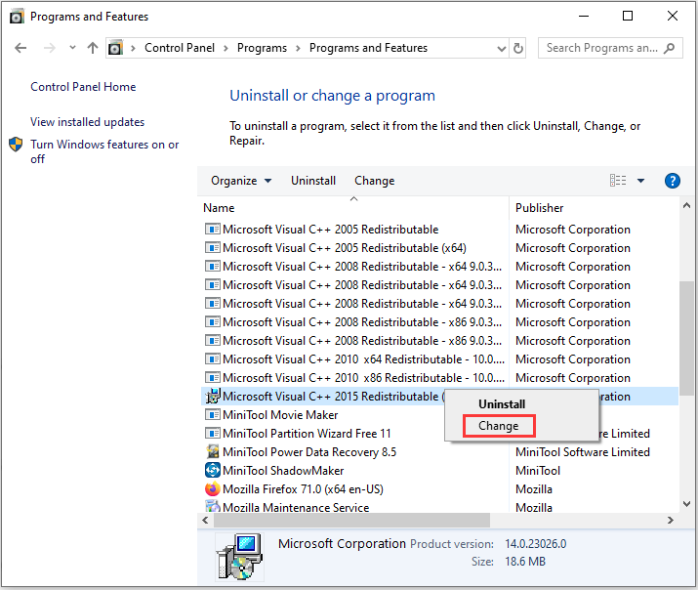The width and height of the screenshot is (698, 590).
Task: Open Control Panel Home link
Action: (x=83, y=87)
